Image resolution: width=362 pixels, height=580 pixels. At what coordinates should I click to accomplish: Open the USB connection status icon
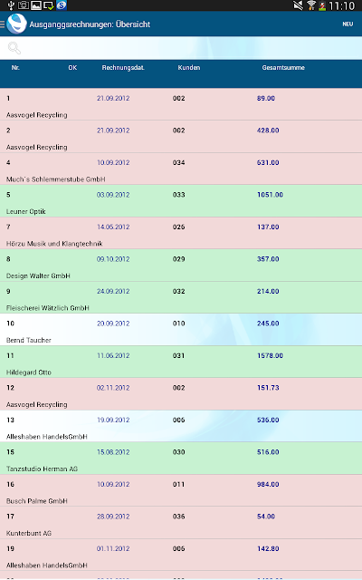pos(11,5)
